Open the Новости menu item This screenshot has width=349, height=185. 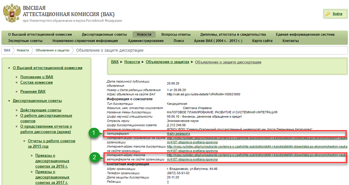pos(144,34)
